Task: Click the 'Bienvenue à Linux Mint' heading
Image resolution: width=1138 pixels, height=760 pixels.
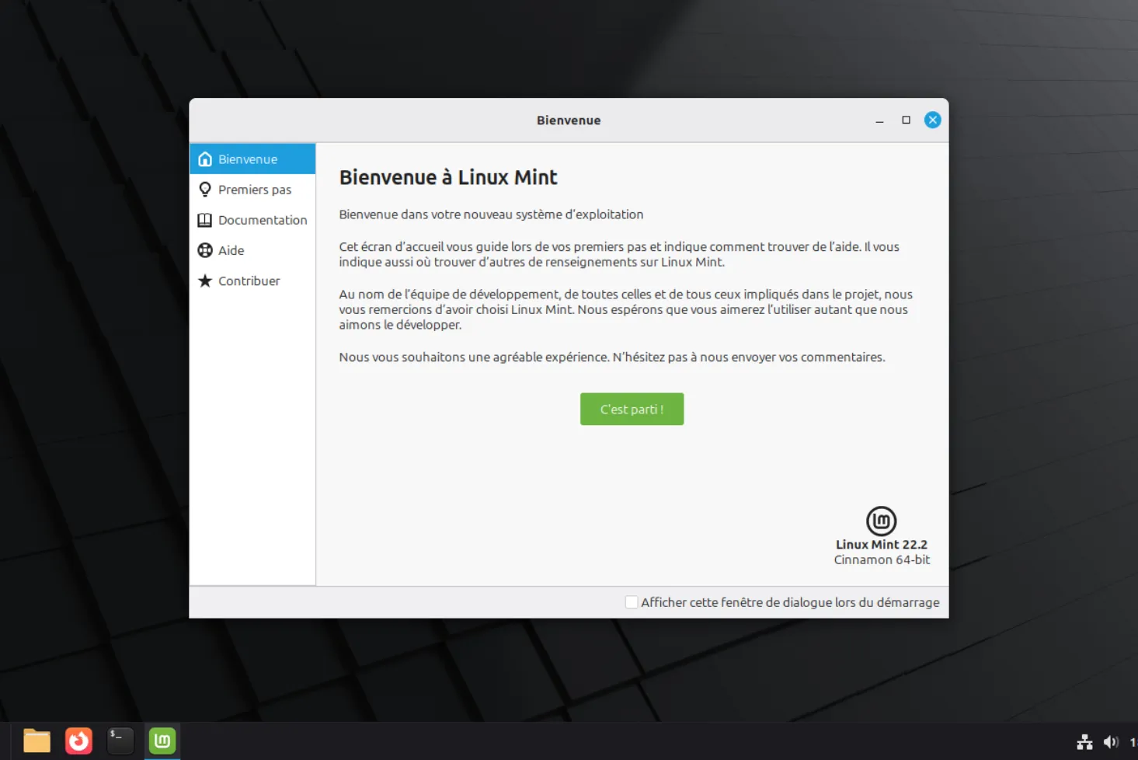Action: pos(448,177)
